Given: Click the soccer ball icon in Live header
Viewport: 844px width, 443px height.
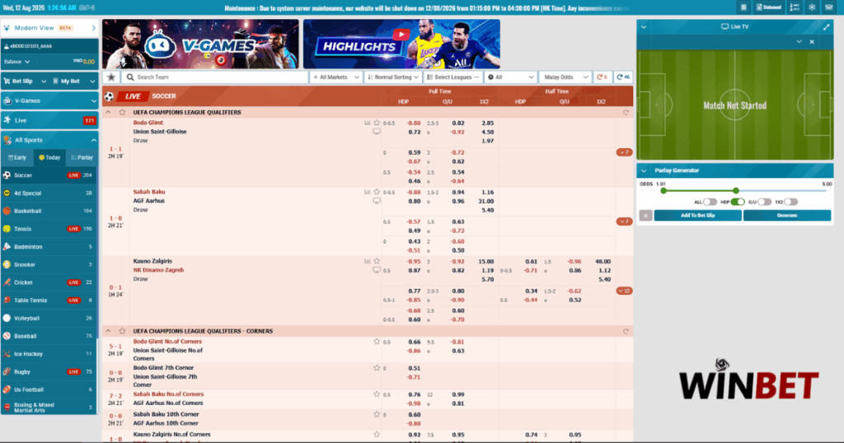Looking at the screenshot, I should [x=110, y=97].
